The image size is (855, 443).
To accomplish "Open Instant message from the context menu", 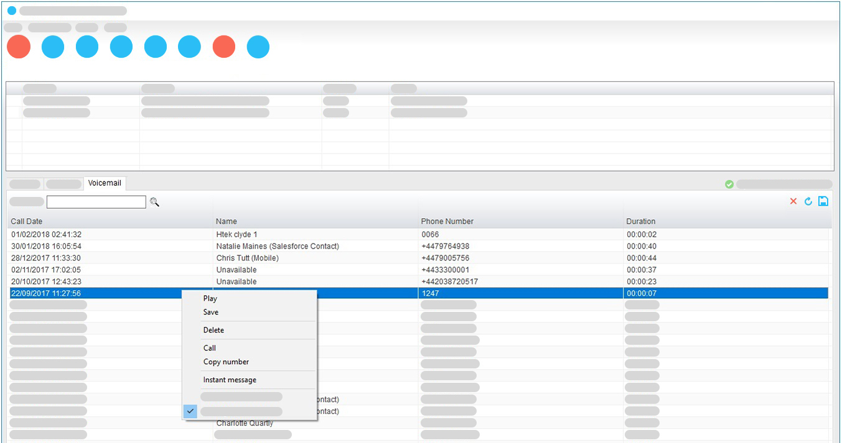I will click(x=230, y=380).
